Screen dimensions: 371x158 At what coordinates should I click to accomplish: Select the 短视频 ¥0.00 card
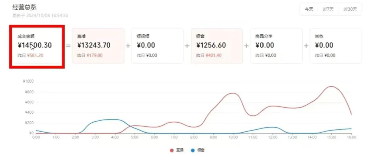[x=157, y=46]
